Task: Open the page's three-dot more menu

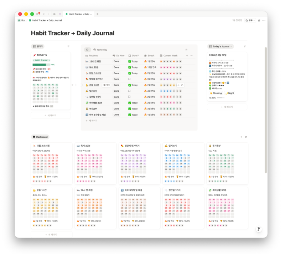Action: tap(264, 20)
